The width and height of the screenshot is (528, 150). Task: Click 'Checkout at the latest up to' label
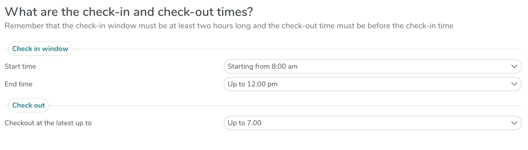48,123
